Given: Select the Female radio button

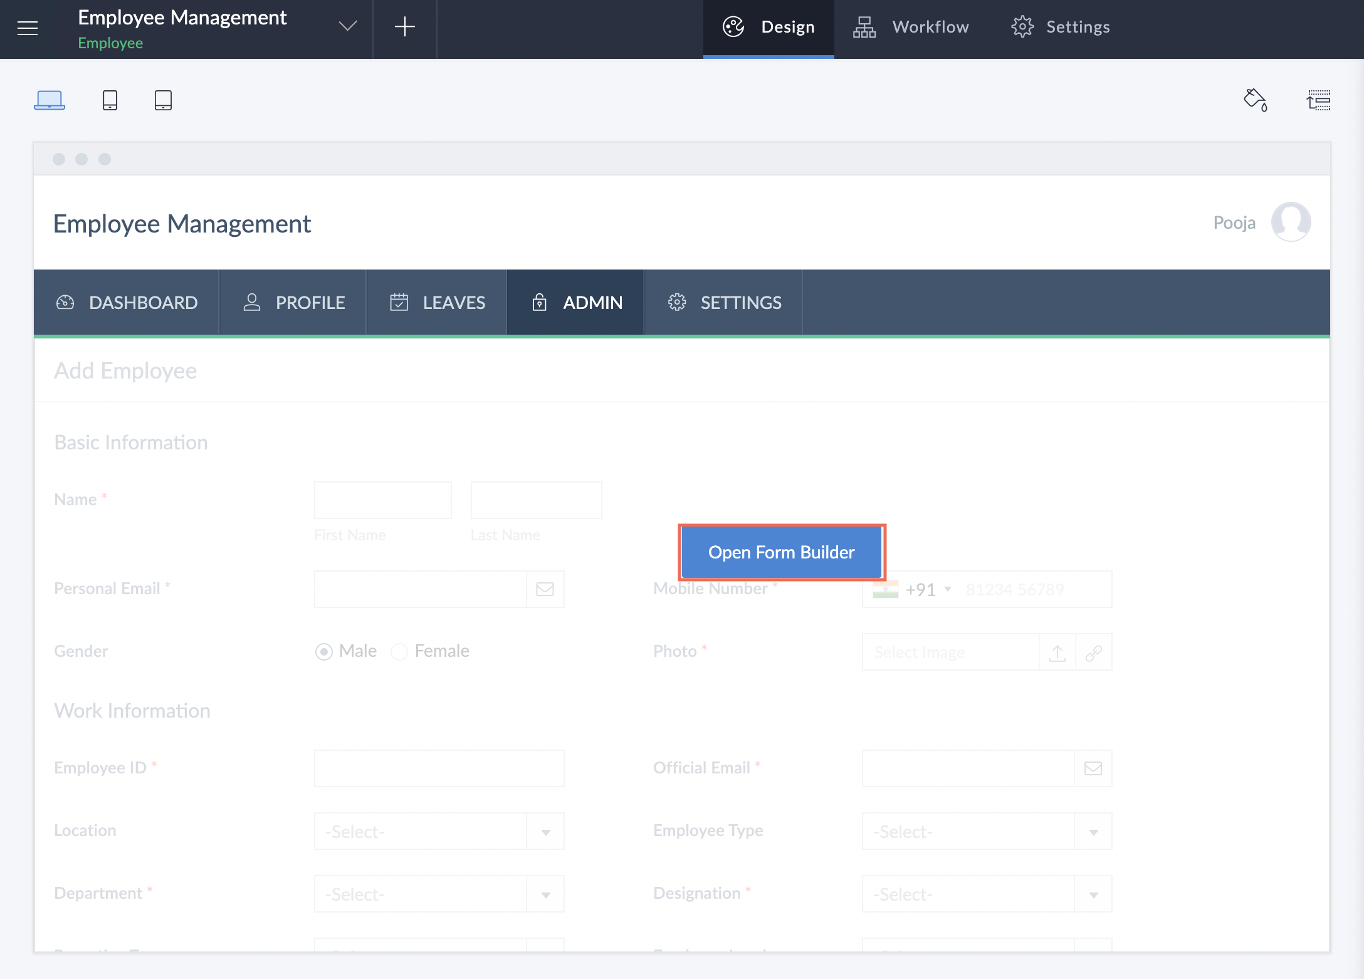Looking at the screenshot, I should pyautogui.click(x=399, y=652).
